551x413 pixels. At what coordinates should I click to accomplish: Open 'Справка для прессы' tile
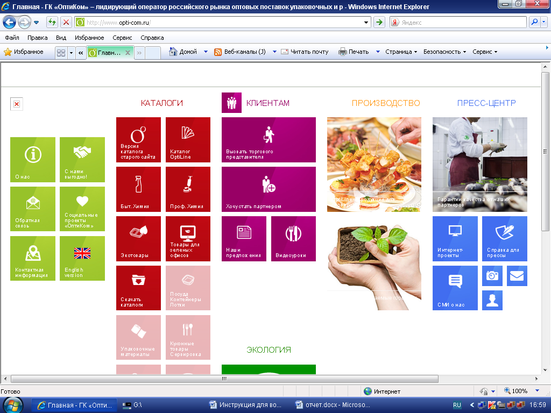(505, 239)
